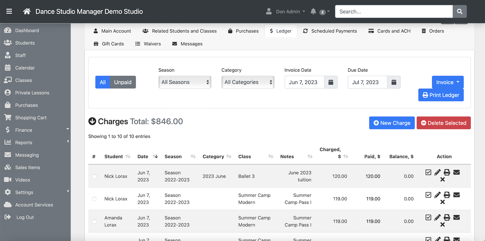Select the Shopping Cart sidebar item

coord(30,117)
